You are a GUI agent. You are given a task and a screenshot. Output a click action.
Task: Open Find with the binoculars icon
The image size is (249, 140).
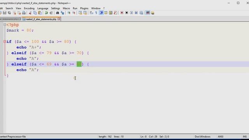[x=58, y=13]
